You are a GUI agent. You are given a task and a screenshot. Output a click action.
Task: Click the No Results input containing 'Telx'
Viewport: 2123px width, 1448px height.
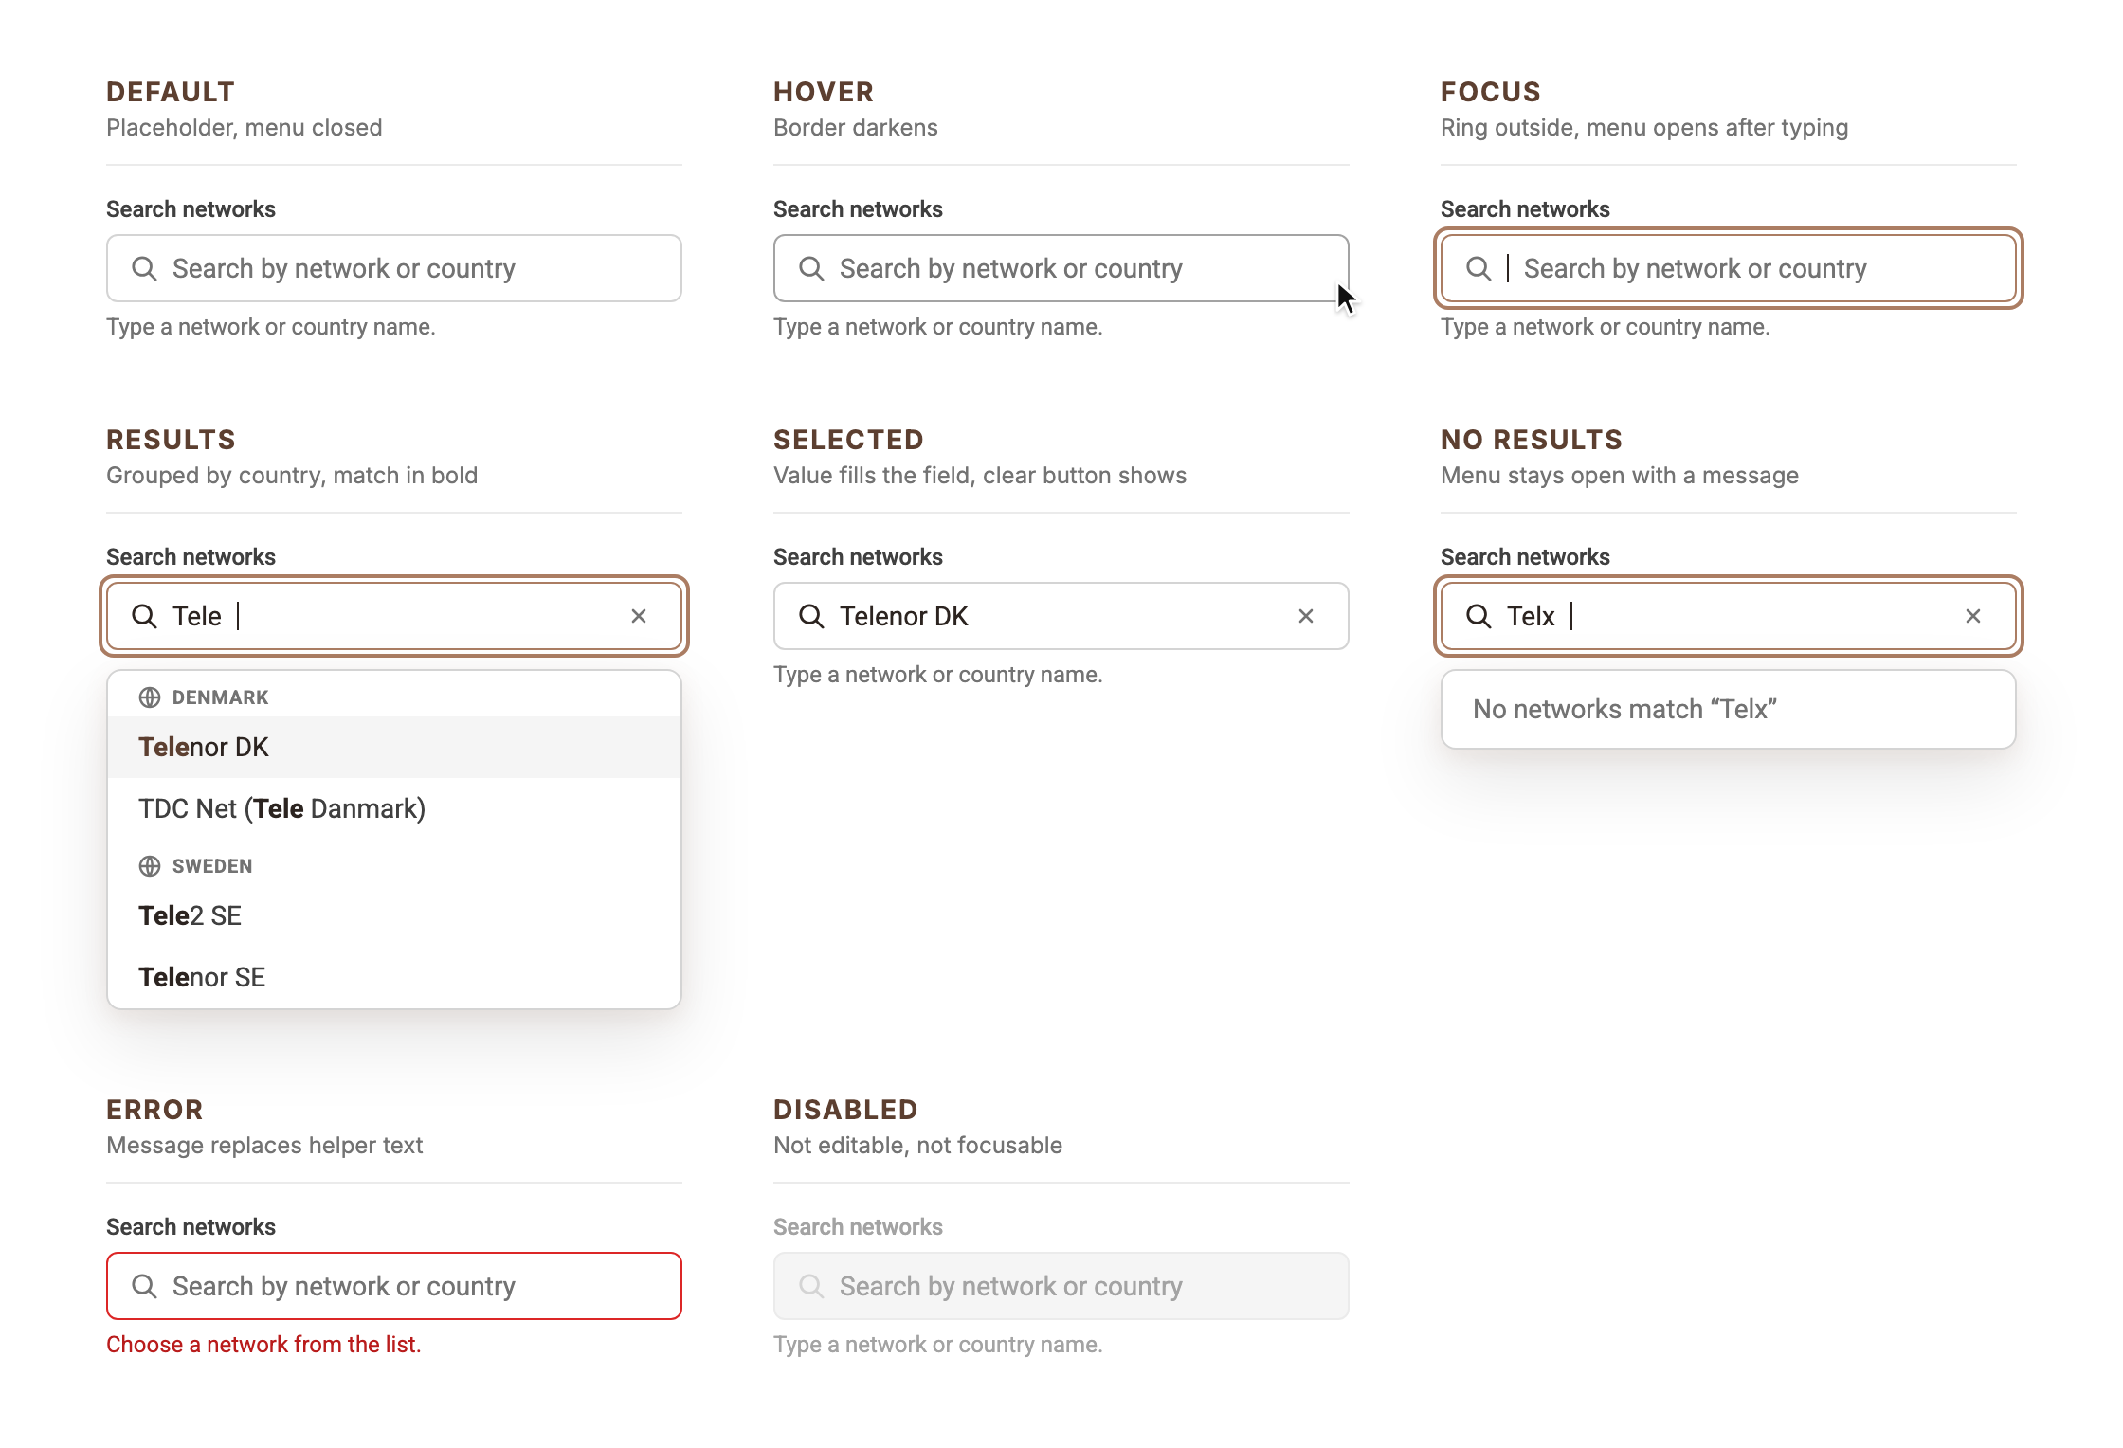click(x=1729, y=616)
